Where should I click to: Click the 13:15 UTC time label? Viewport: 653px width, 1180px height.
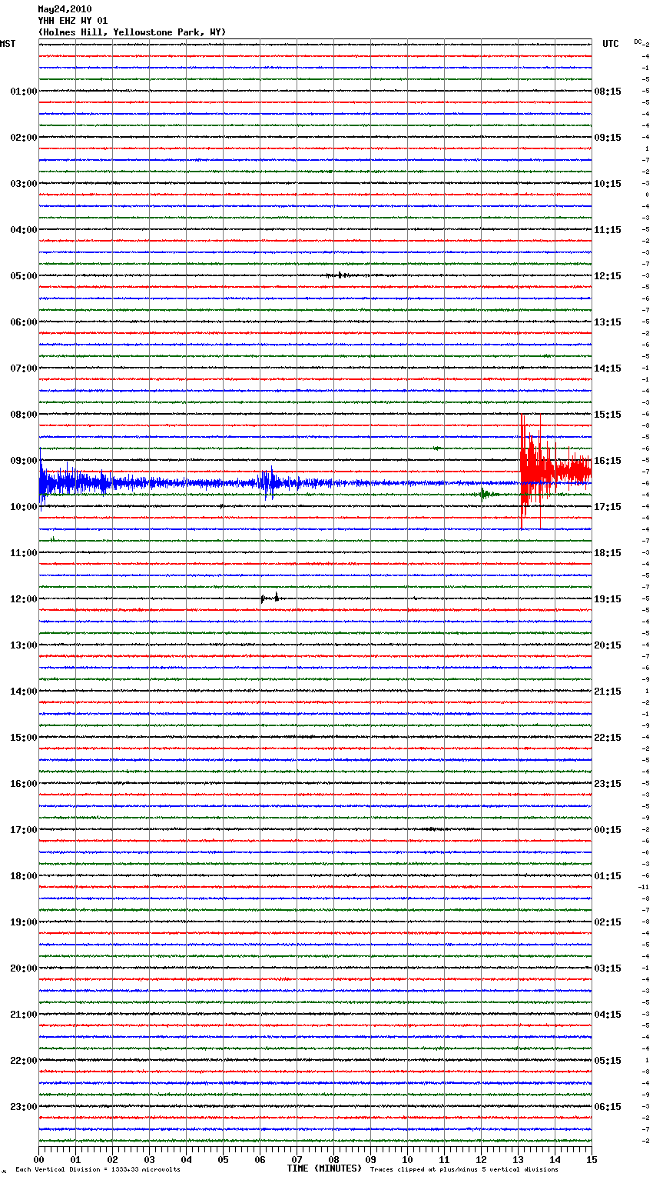pos(608,322)
